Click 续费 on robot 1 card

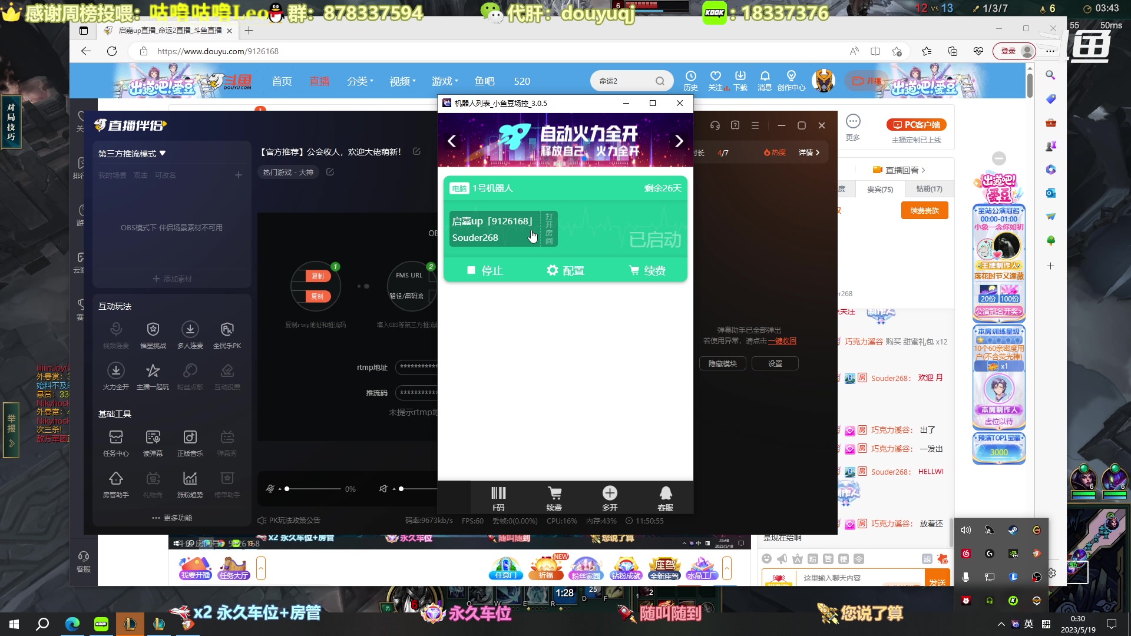[647, 270]
